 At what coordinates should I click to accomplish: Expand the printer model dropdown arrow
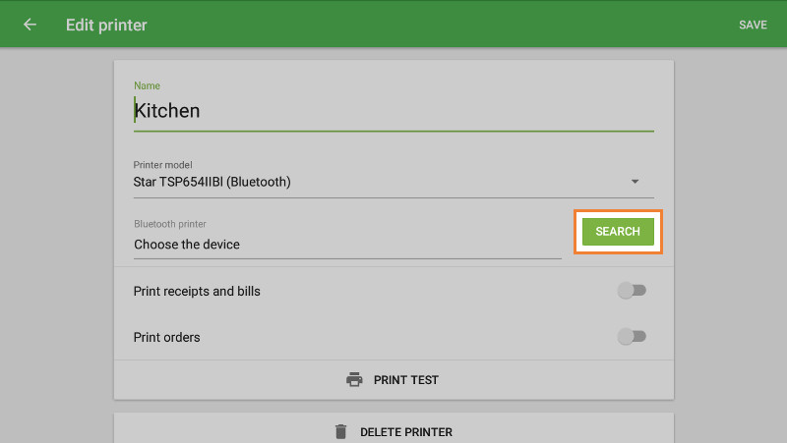pos(635,182)
